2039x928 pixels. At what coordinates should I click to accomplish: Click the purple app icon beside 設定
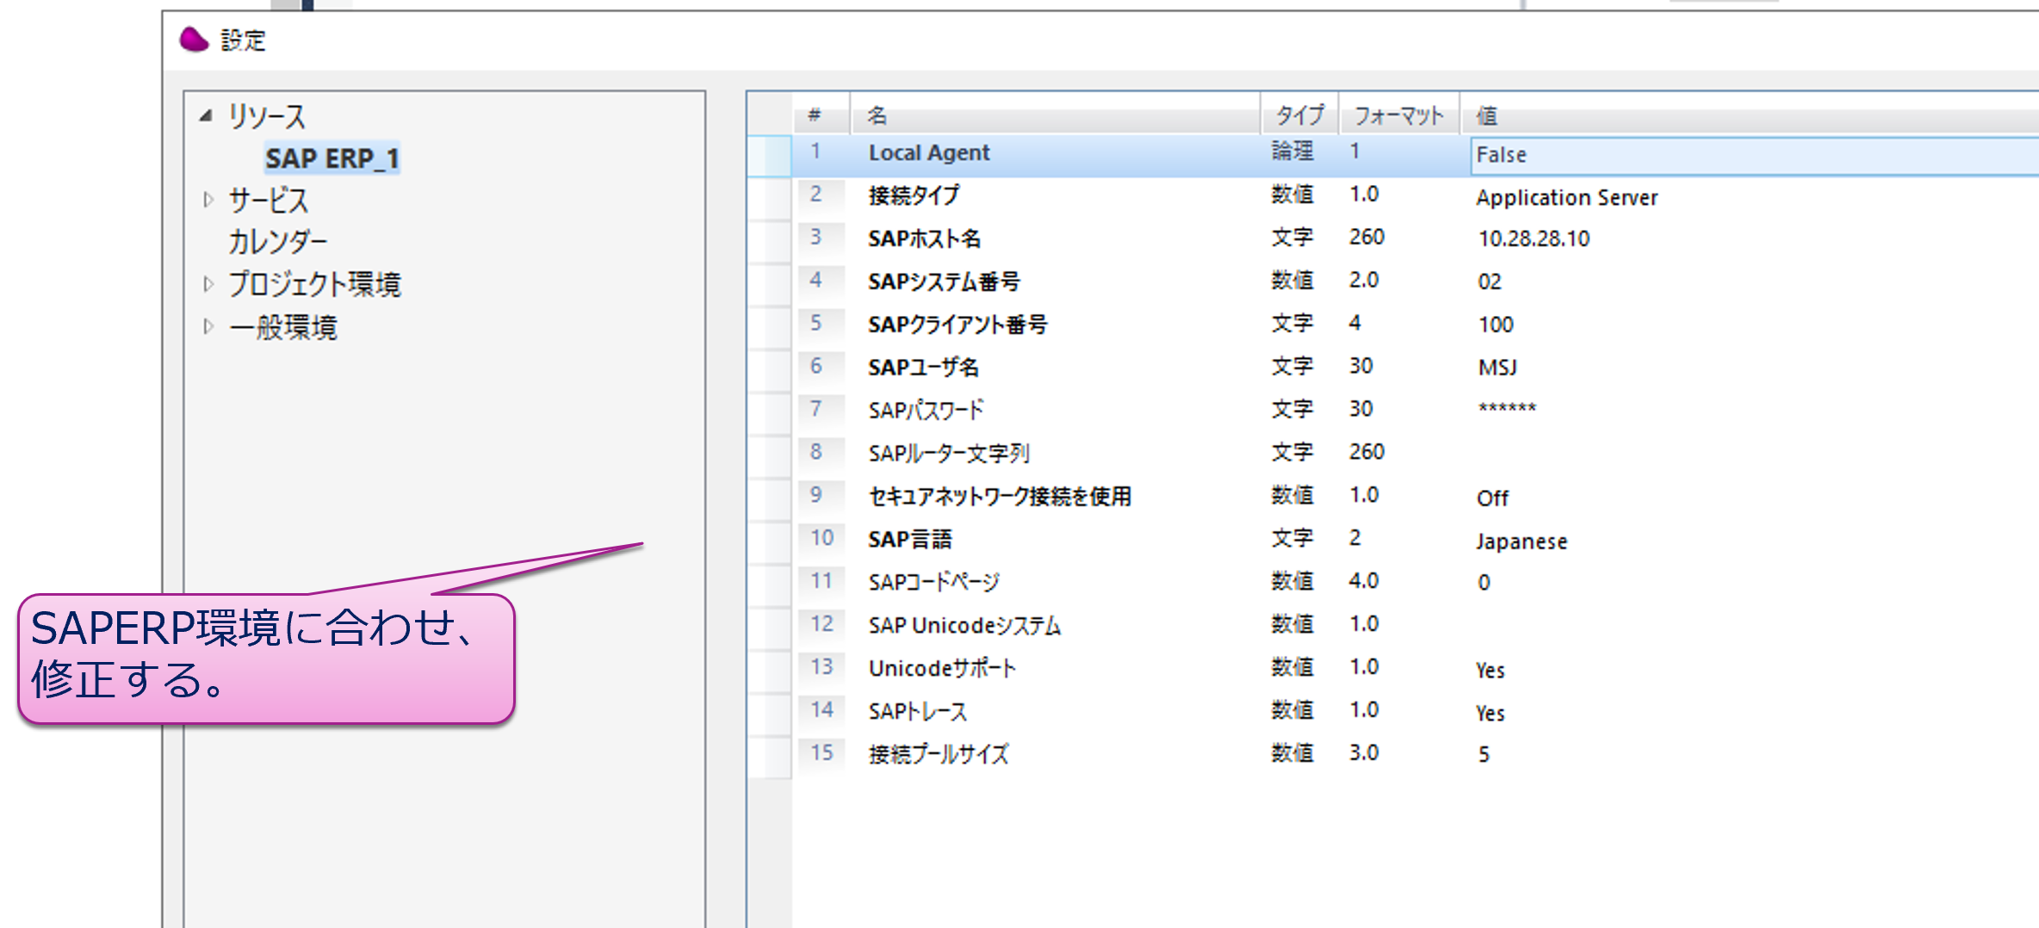point(194,40)
